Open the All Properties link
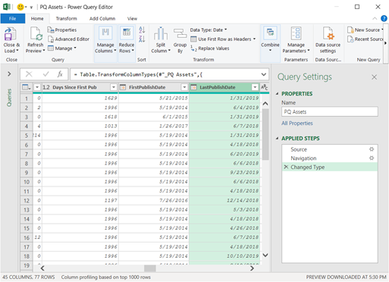The image size is (389, 282). [297, 123]
